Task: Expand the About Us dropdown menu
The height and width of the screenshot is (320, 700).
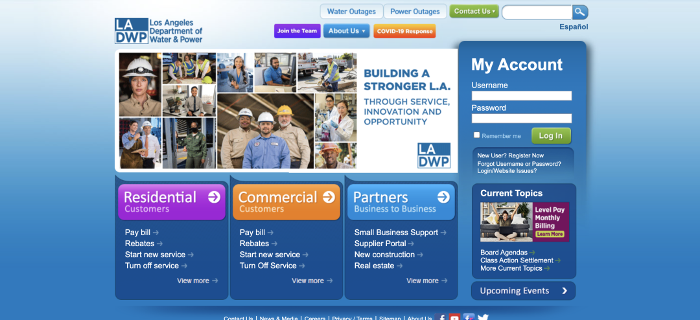Action: [x=346, y=31]
